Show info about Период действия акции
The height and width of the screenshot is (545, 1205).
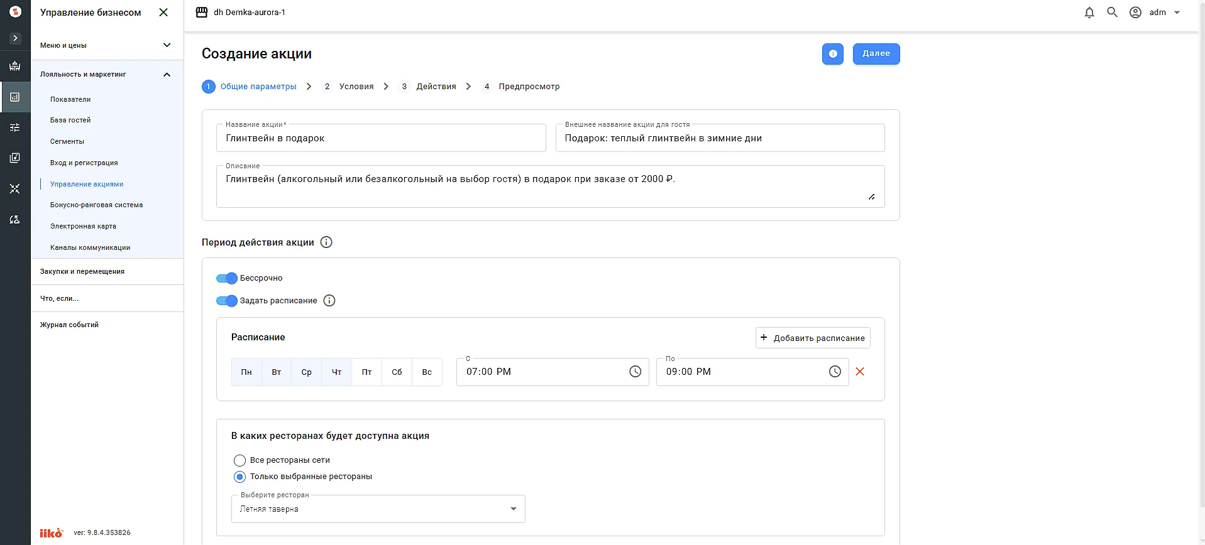point(326,242)
